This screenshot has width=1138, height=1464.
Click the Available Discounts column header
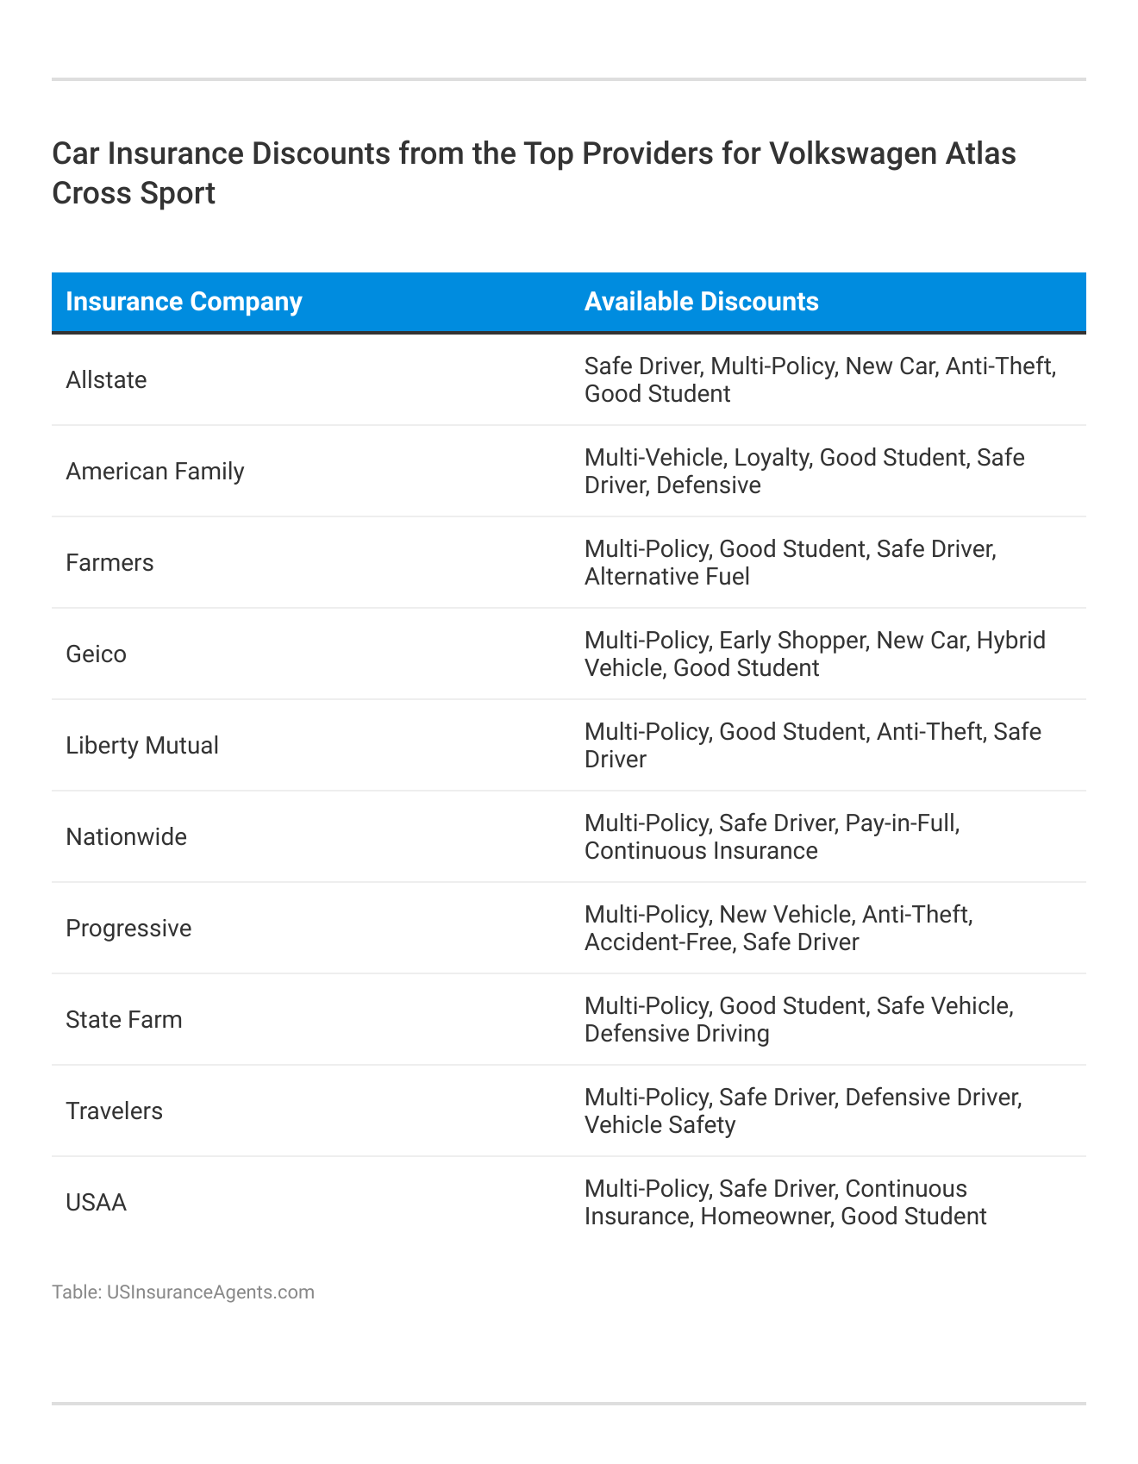701,302
